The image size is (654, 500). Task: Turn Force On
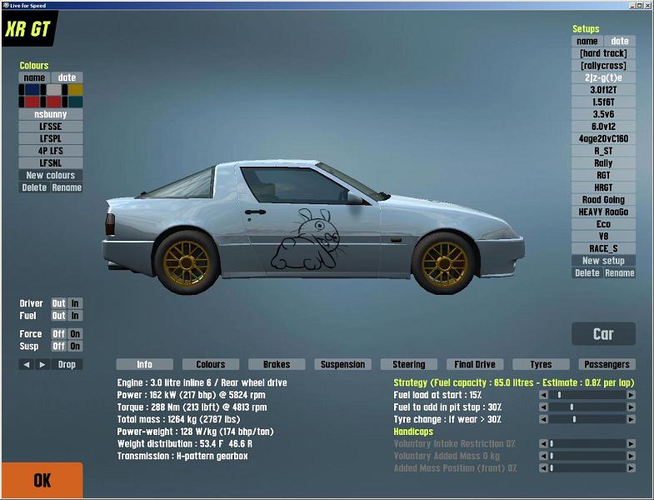(75, 334)
